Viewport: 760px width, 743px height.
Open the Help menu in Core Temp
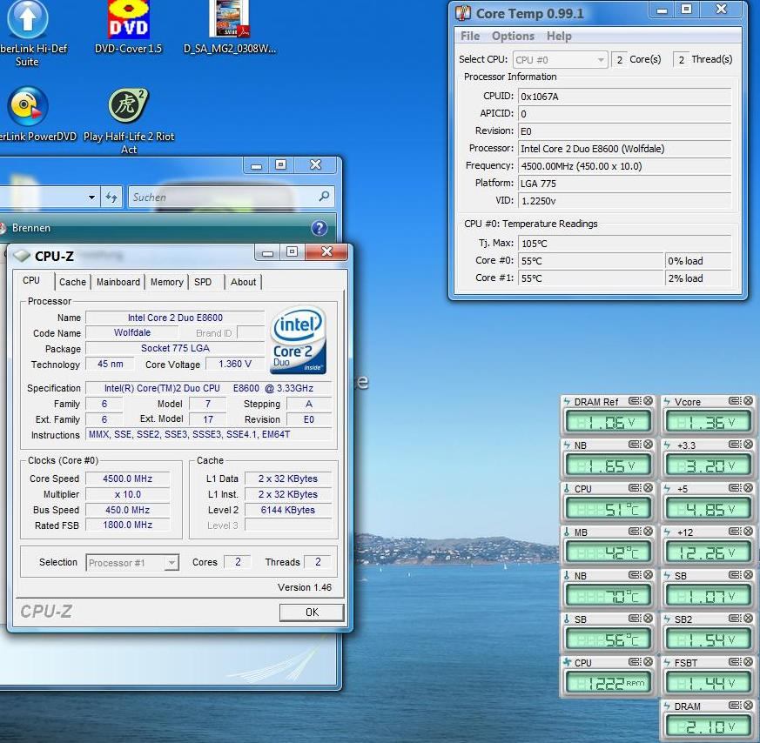[560, 36]
